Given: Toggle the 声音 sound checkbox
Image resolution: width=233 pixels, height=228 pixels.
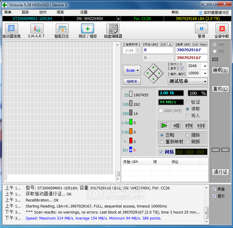Looking at the screenshot, I should (214, 189).
